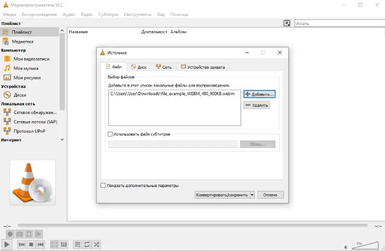Switch to Устройство захвата tab
Image resolution: width=385 pixels, height=251 pixels.
(203, 67)
